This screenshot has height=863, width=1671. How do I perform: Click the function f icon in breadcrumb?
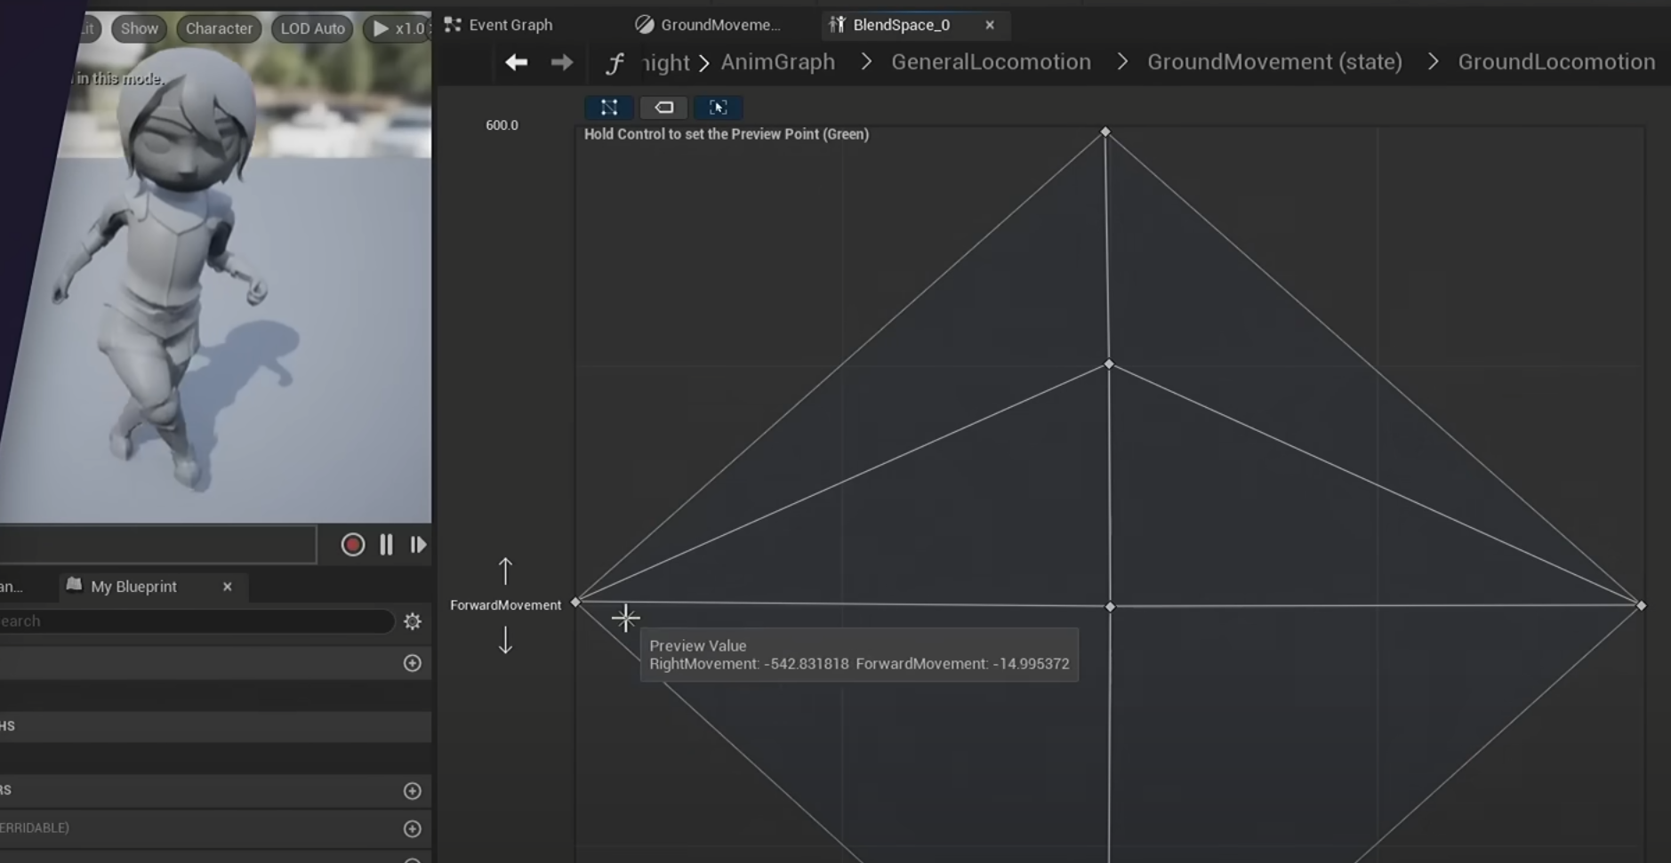coord(615,63)
